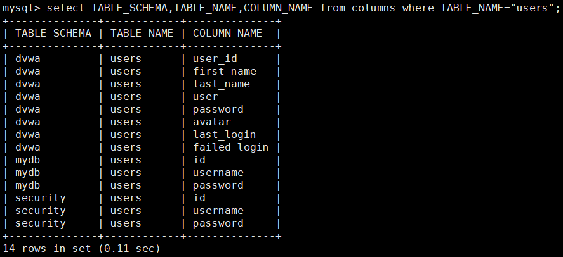Click the dvwa schema cell in the user_id row
563x257 pixels.
point(28,59)
